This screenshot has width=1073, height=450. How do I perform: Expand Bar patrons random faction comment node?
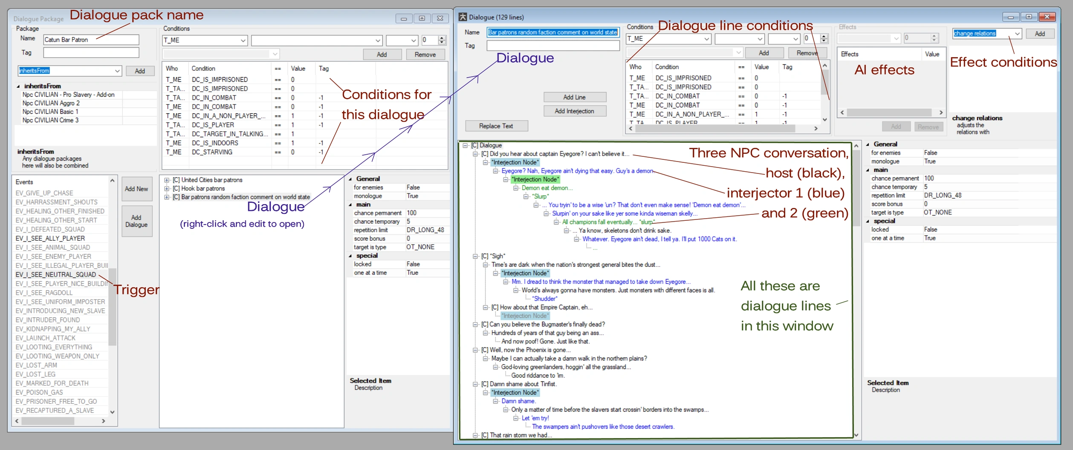coord(167,197)
